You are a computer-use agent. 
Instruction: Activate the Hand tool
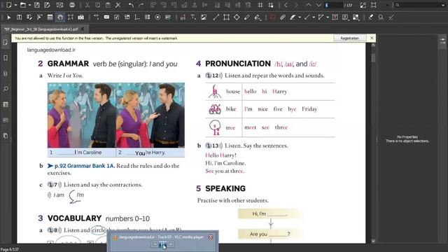click(x=60, y=17)
